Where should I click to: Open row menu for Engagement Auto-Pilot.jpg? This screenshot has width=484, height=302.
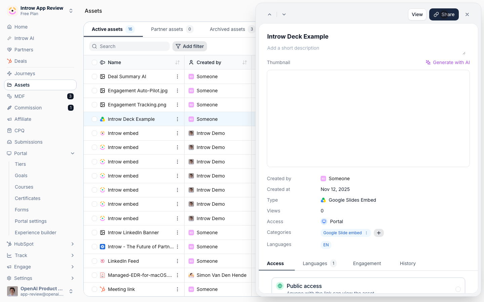pos(177,91)
